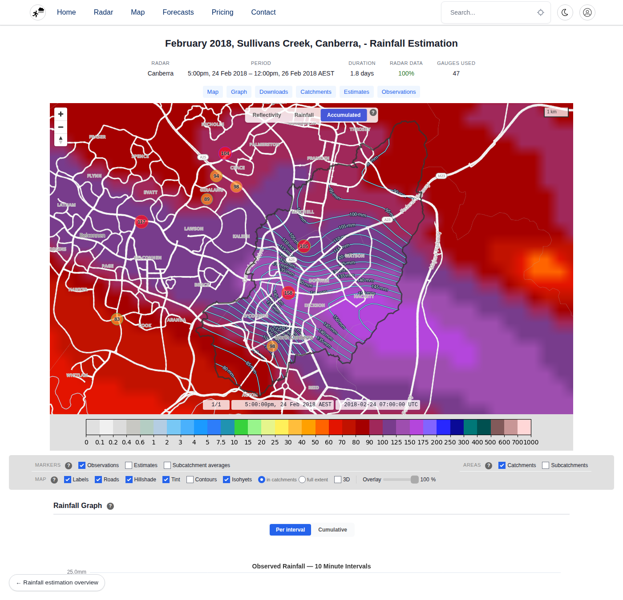
Task: Toggle Tint checkbox
Action: [166, 480]
